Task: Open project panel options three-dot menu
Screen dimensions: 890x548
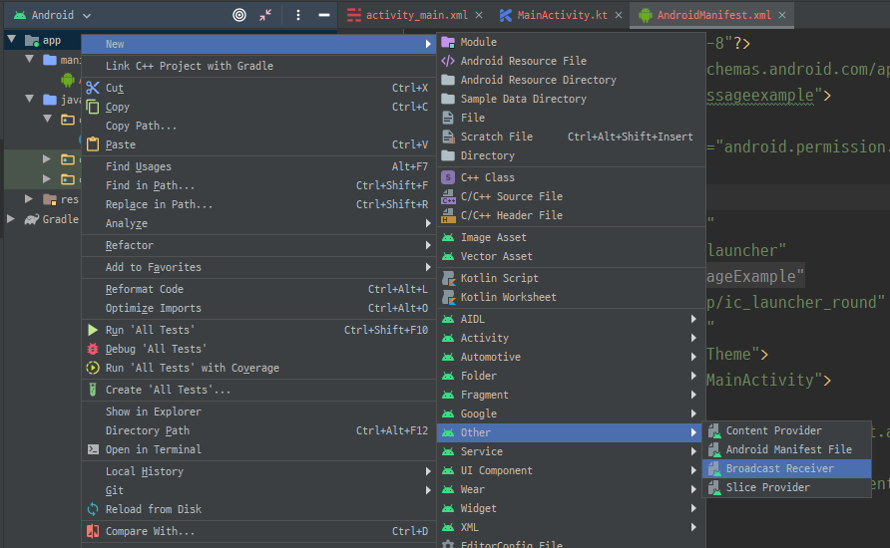Action: (298, 15)
